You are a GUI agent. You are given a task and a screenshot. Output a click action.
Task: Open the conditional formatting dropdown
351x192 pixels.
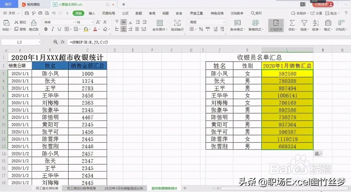coord(238,25)
